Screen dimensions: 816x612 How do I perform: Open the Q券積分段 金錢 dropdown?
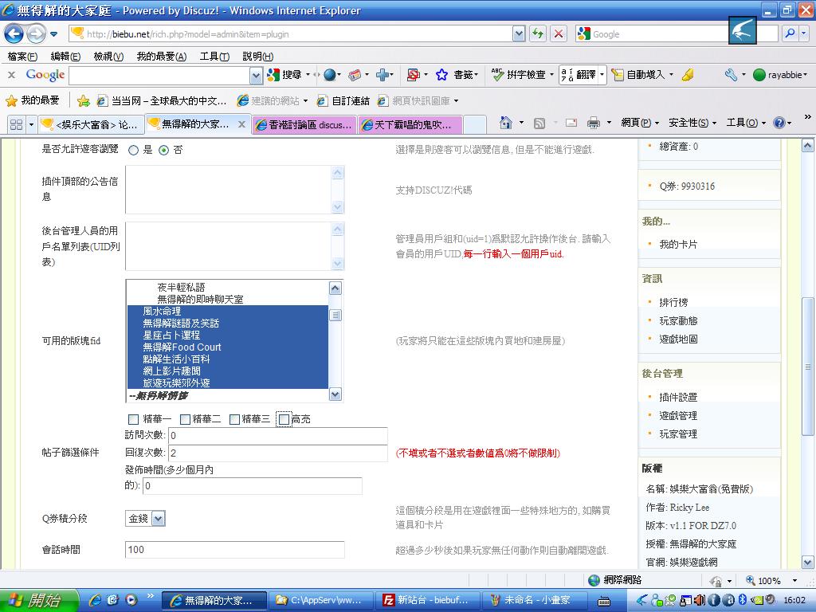pos(145,519)
